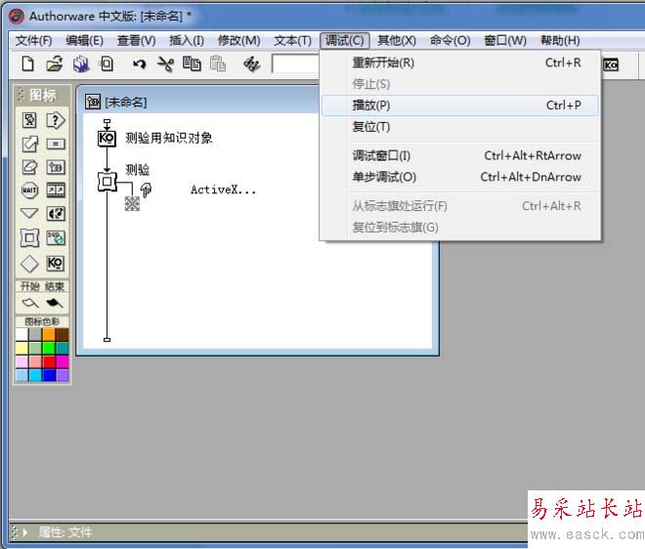
Task: Click the Find binoculars icon
Action: (252, 64)
